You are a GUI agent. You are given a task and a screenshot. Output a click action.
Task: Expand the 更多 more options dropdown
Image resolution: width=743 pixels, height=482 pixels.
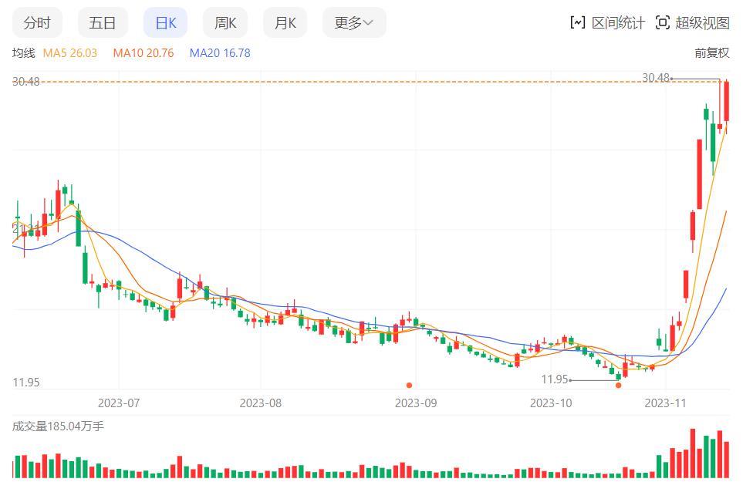353,22
